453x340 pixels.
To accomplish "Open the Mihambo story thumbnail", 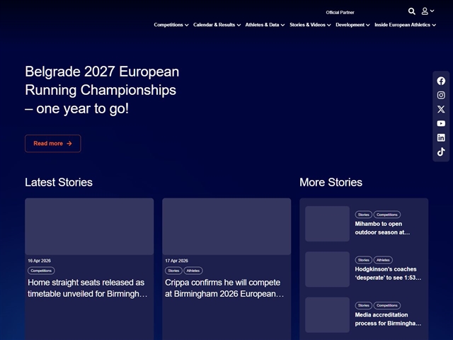I will (x=327, y=224).
